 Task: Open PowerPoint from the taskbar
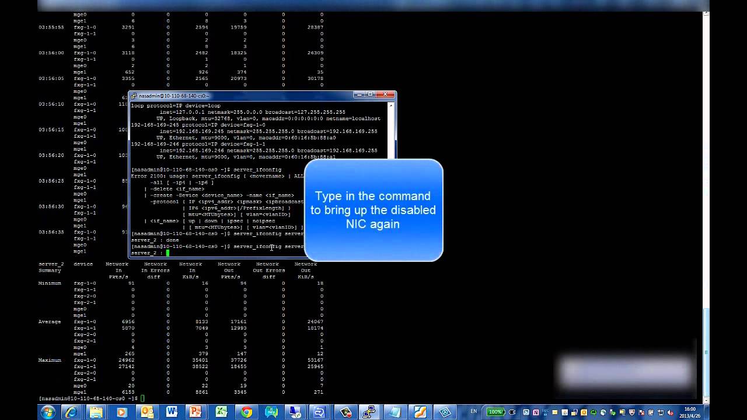[x=196, y=412]
